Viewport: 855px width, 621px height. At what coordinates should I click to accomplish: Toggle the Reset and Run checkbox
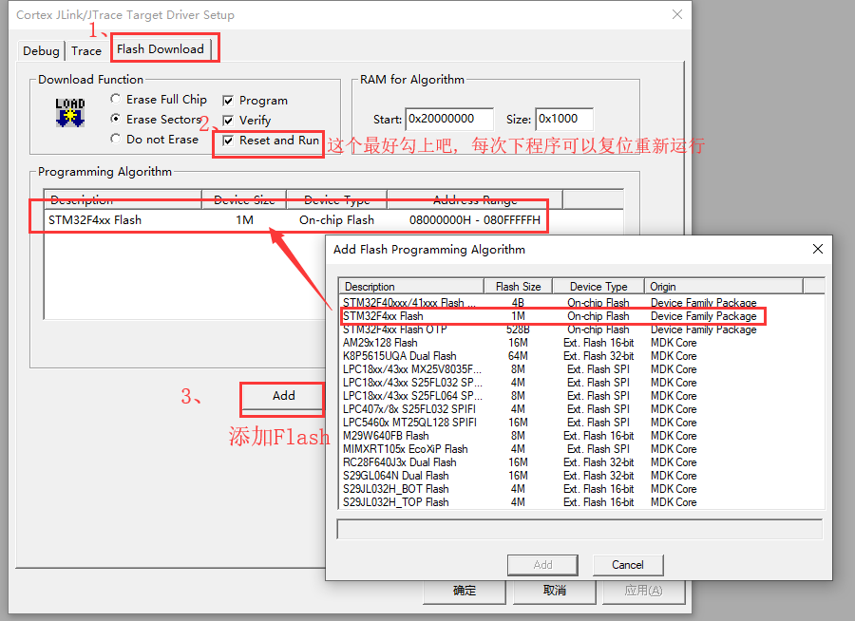271,141
